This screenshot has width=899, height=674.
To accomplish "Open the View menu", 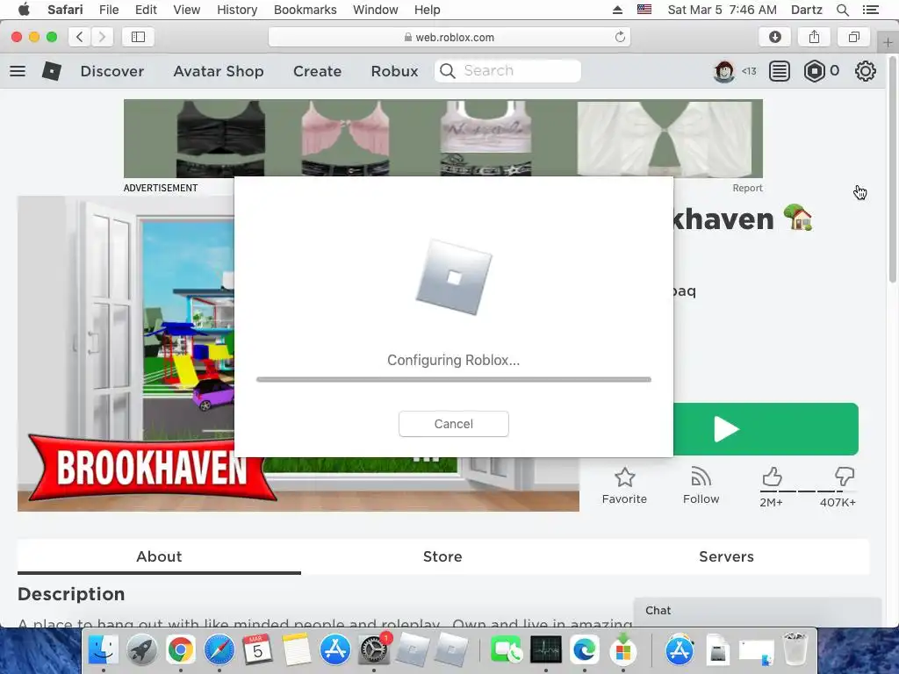I will click(186, 10).
